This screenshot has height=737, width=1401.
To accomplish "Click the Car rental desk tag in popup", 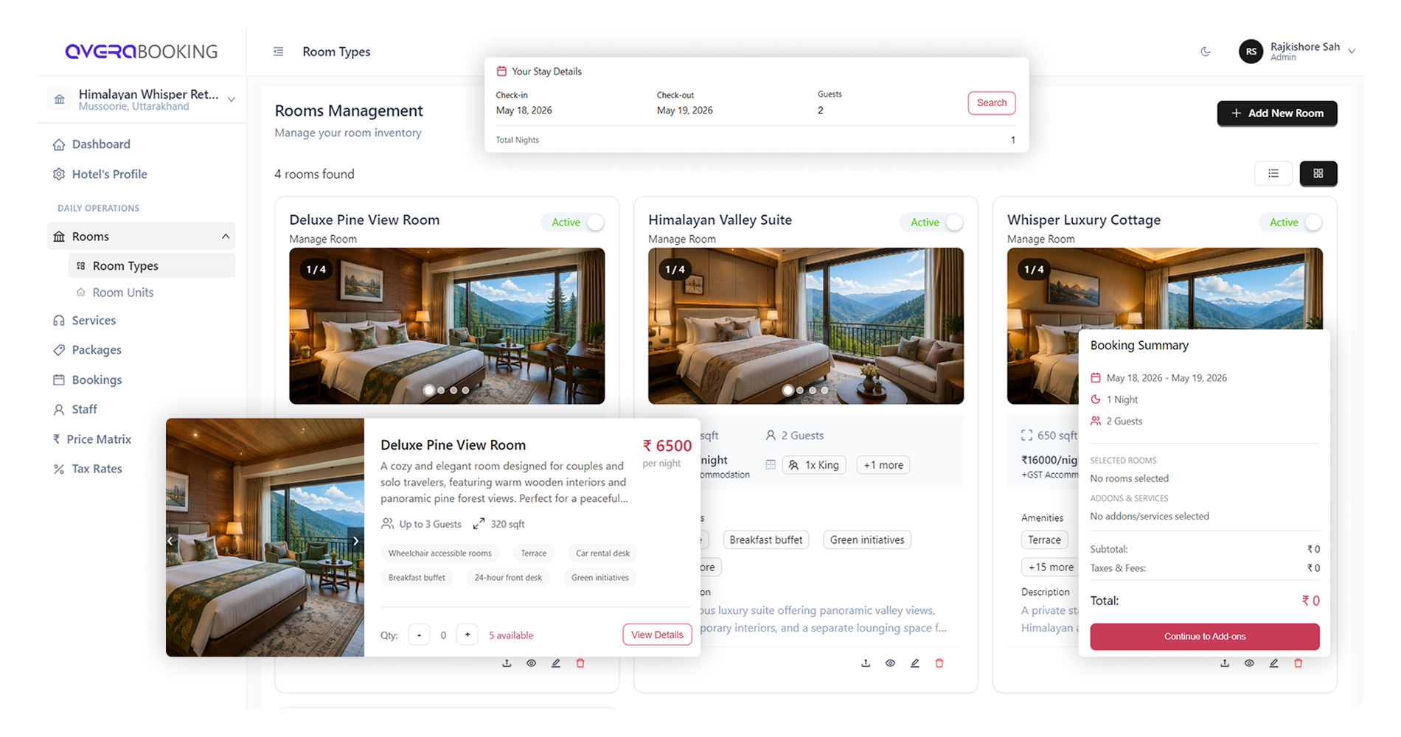I will coord(602,553).
